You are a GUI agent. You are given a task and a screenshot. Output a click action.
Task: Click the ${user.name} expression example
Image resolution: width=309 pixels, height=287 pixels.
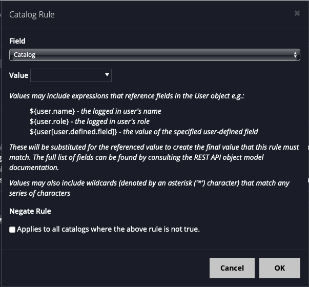pos(52,111)
